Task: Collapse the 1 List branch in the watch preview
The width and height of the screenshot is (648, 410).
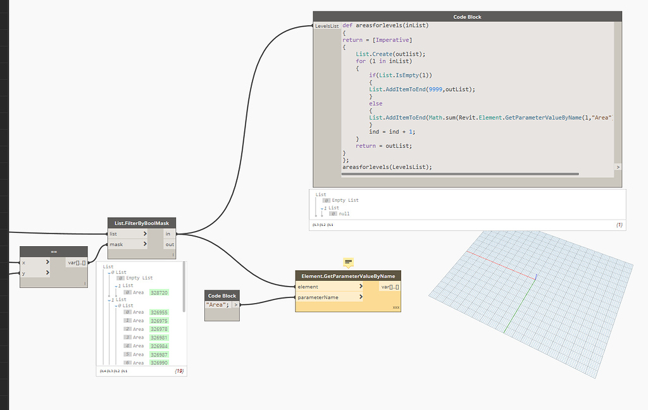Action: (x=109, y=300)
